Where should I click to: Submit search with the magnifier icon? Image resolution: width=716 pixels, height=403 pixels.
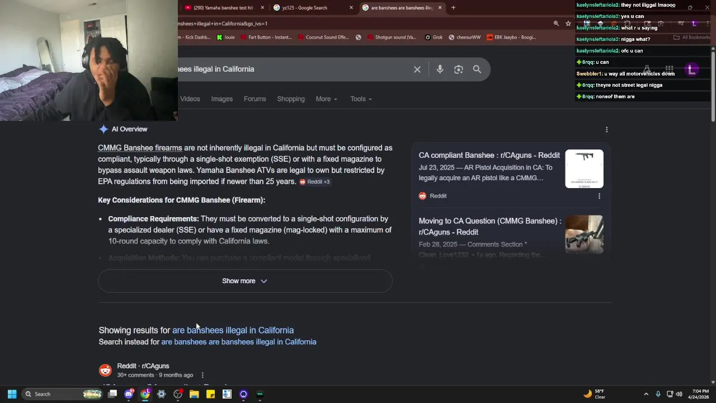pyautogui.click(x=477, y=69)
